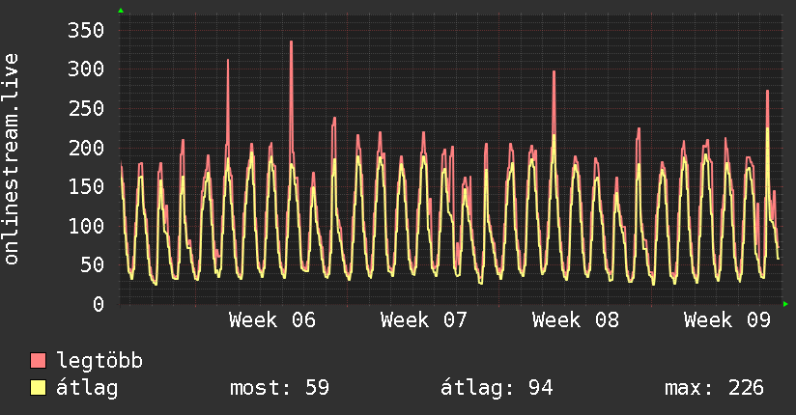Click the 'most: 59' current value

pos(280,388)
